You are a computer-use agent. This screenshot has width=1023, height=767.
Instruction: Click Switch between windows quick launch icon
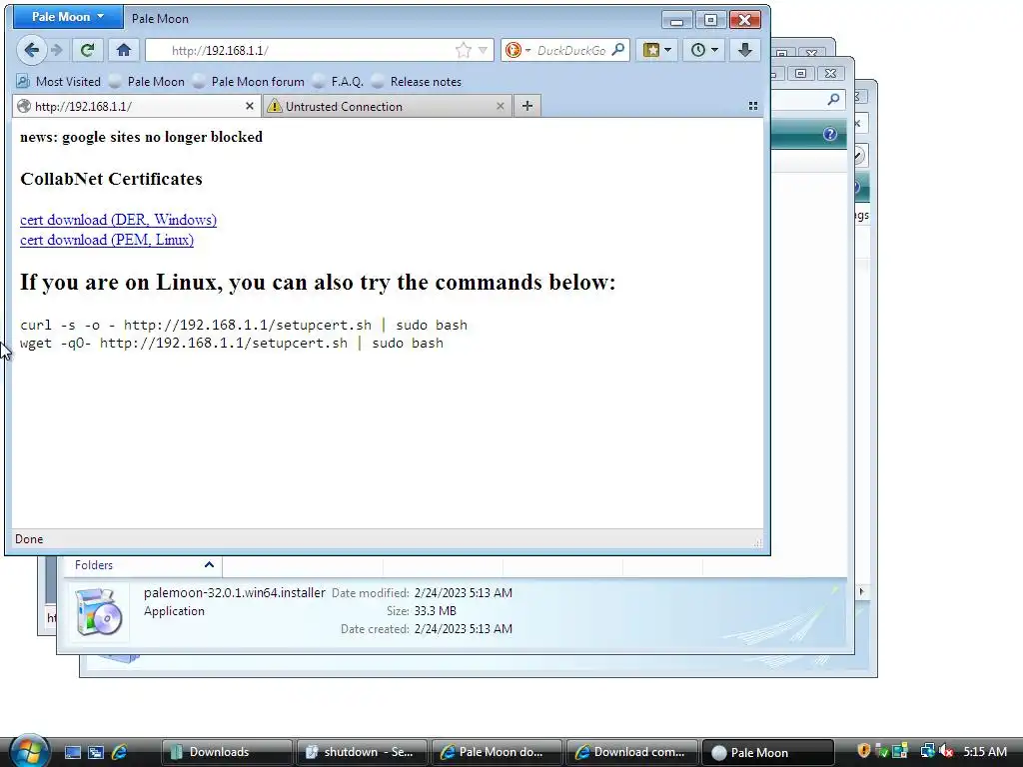pyautogui.click(x=96, y=752)
